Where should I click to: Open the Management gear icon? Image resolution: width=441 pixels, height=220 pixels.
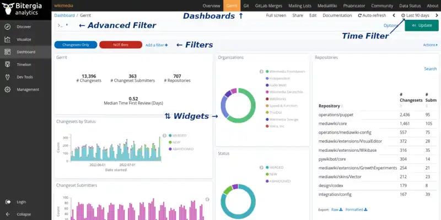tap(8, 89)
